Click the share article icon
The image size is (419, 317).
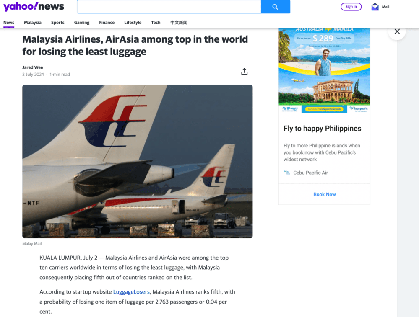pyautogui.click(x=244, y=71)
